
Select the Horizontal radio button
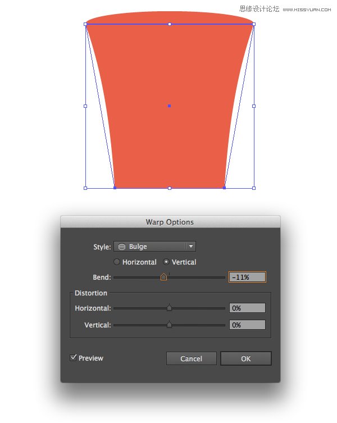click(117, 262)
